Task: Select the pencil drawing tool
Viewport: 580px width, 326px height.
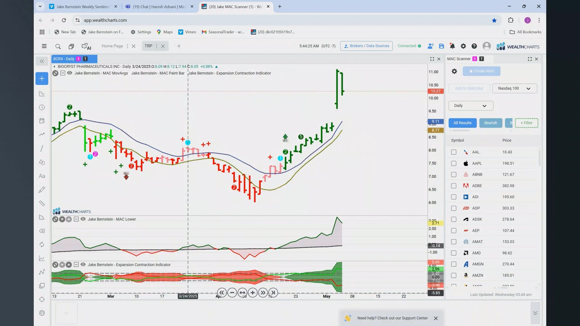Action: [x=42, y=190]
